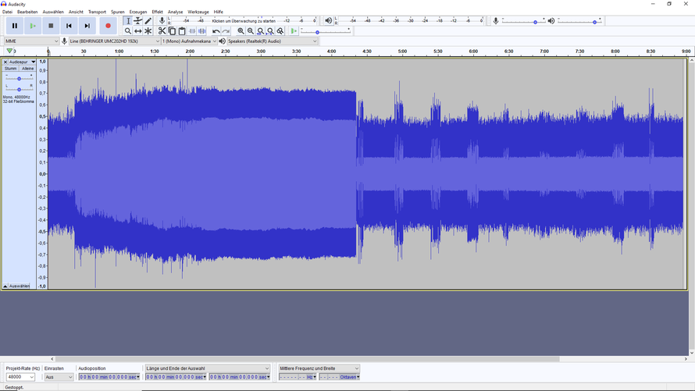Paste audio with the clipboard icon

pyautogui.click(x=182, y=31)
